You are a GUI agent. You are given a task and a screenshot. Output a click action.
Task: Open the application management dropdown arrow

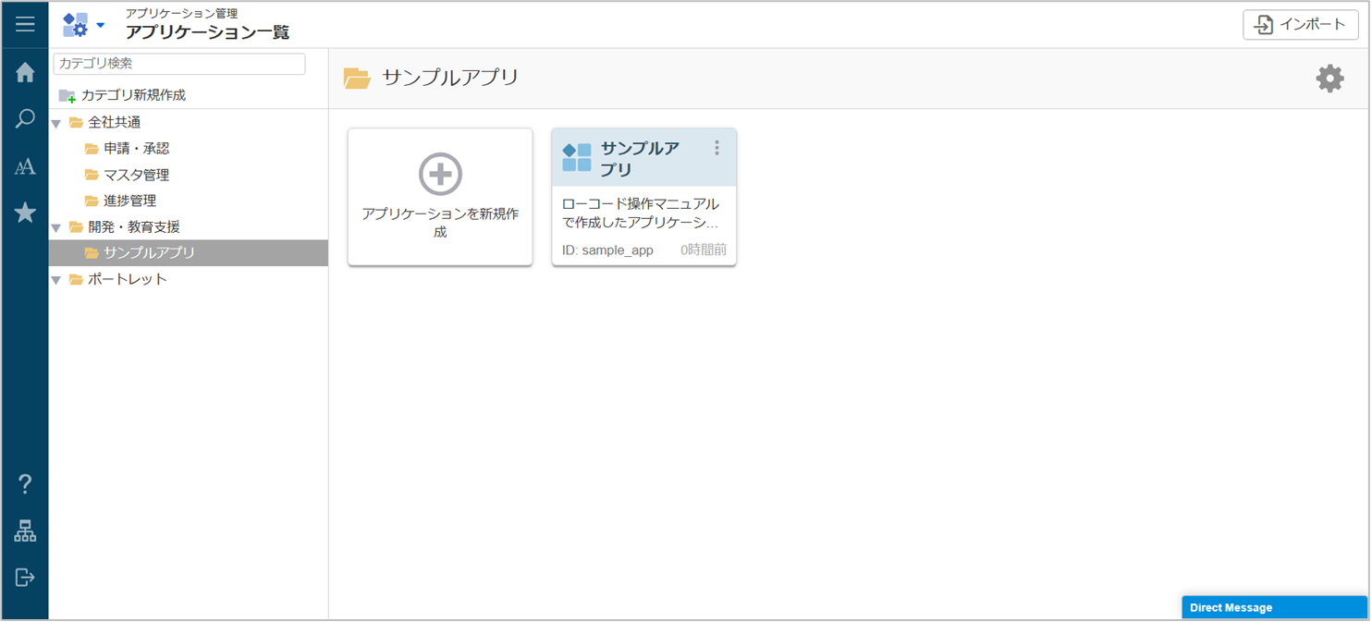point(101,25)
